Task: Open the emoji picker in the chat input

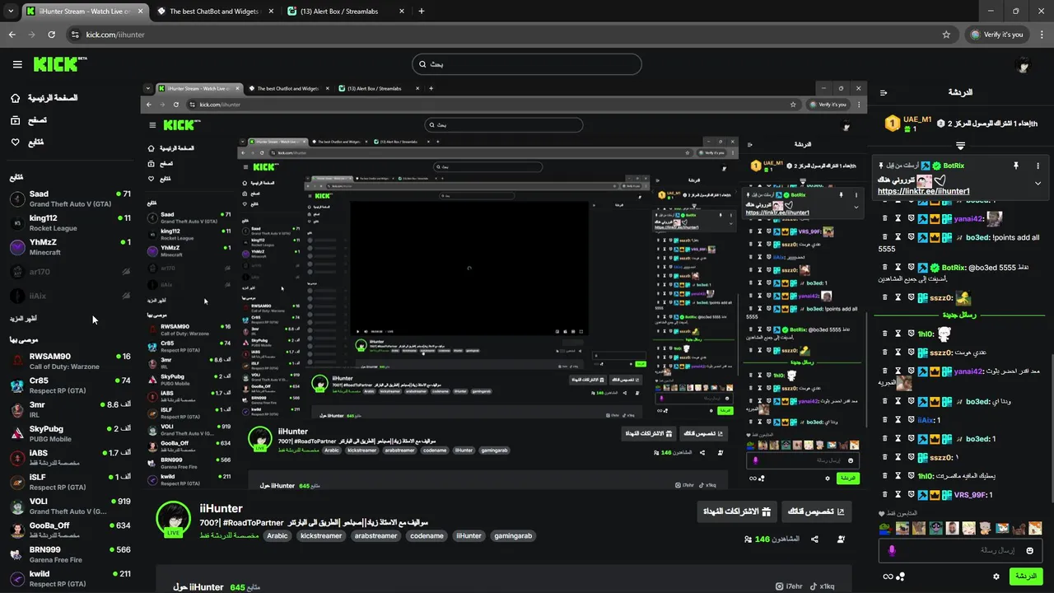Action: (x=1030, y=550)
